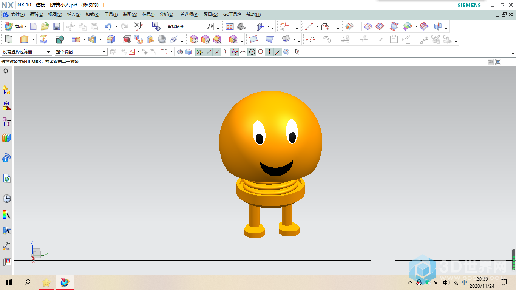The image size is (516, 290).
Task: Select the Delete Face cube icon with X
Action: 233,39
